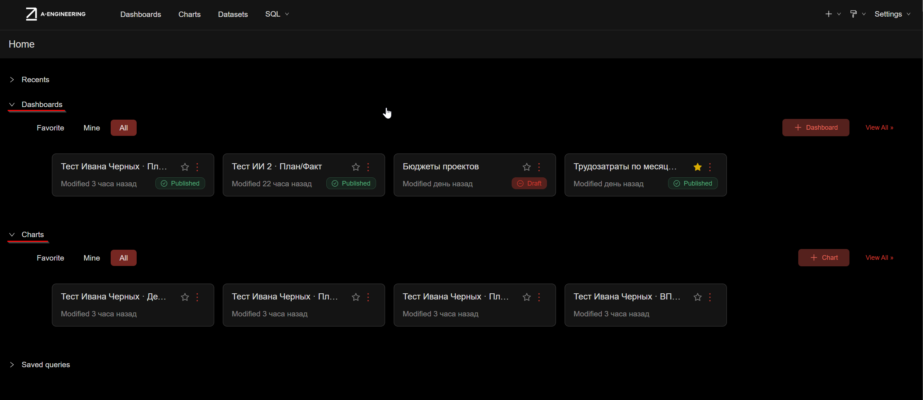Open Dashboards in the top navigation
This screenshot has width=923, height=400.
141,14
